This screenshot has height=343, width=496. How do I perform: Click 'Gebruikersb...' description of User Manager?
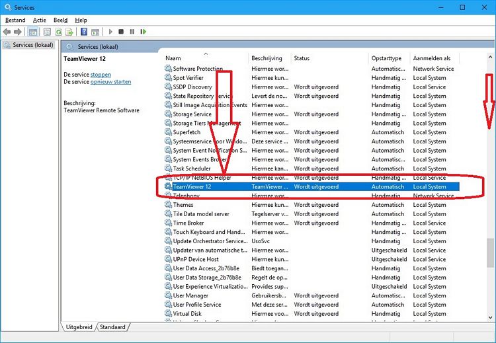click(270, 295)
